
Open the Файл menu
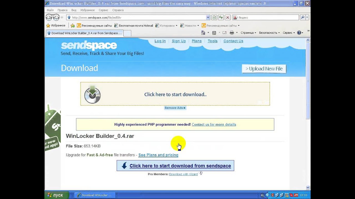(50, 10)
